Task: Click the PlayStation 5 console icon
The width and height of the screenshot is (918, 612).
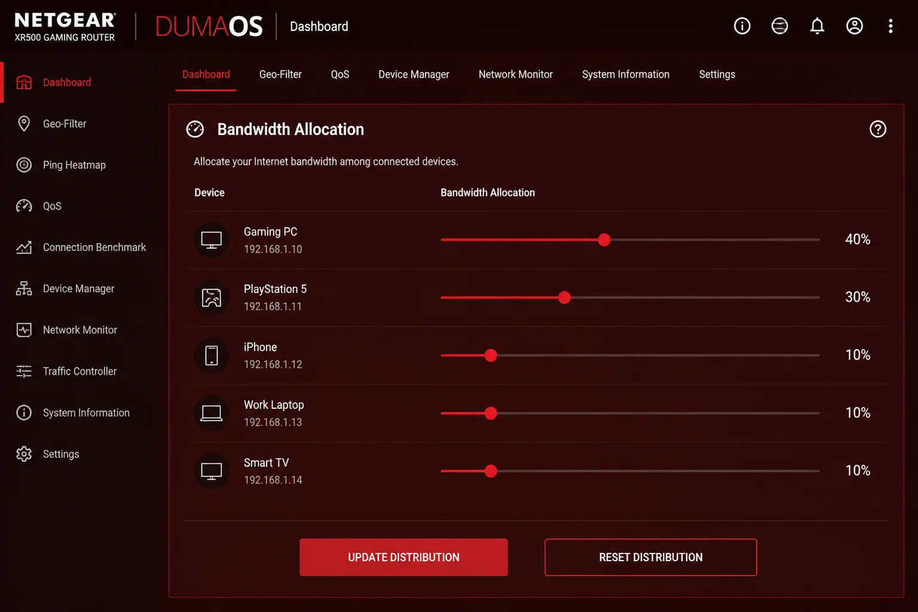Action: click(x=212, y=298)
